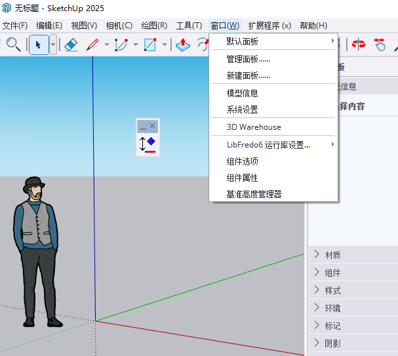Open the shape tool dropdown arrow

pyautogui.click(x=165, y=45)
